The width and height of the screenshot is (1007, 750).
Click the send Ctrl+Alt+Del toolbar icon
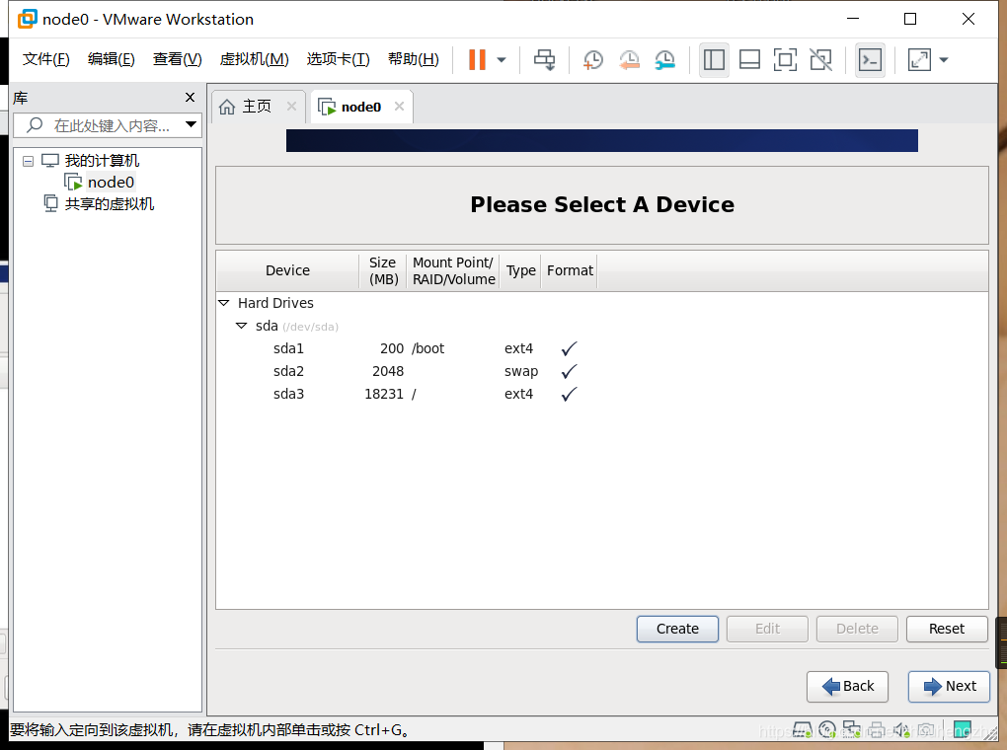(x=545, y=60)
